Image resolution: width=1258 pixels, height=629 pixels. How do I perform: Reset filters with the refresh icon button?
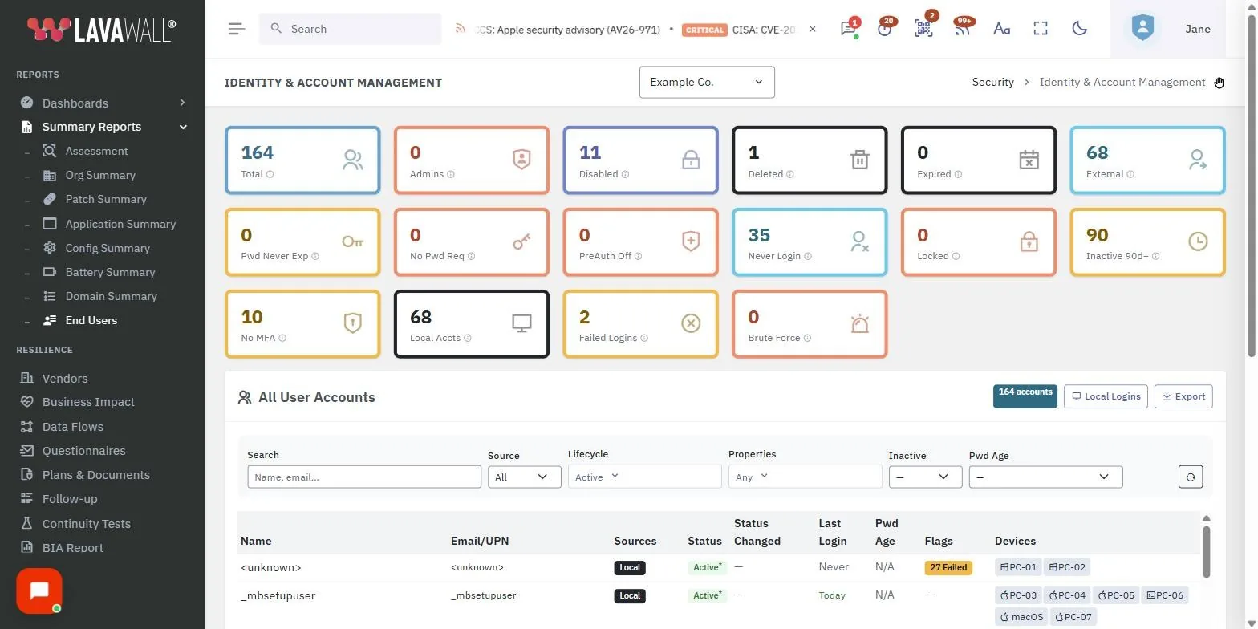(1191, 477)
